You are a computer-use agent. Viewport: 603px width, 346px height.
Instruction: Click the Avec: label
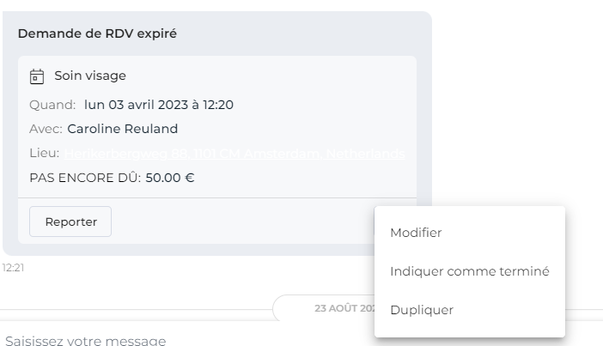tap(46, 129)
